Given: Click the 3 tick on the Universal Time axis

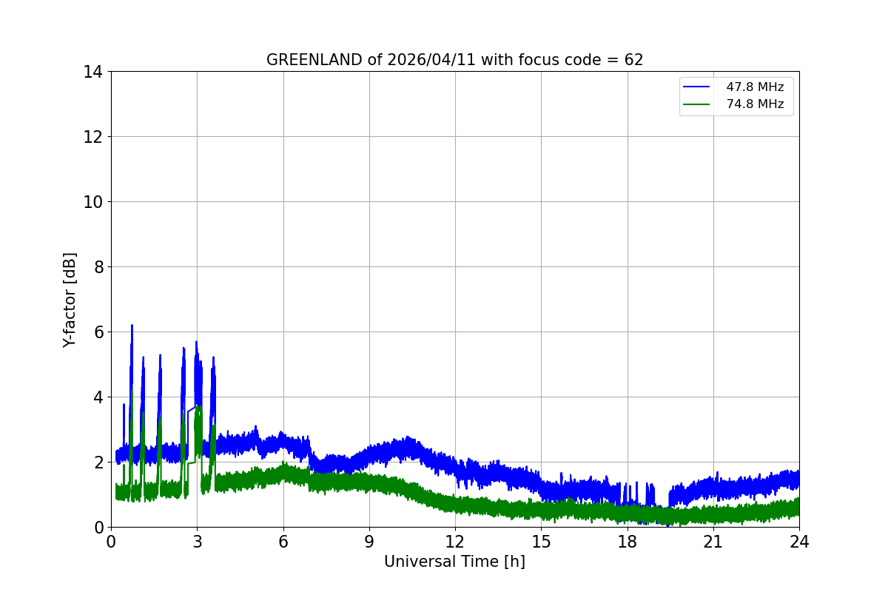Looking at the screenshot, I should (197, 542).
